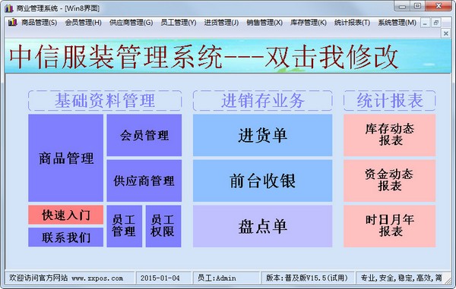This screenshot has width=456, height=289.
Task: Open the 统计报表(T) menu
Action: pyautogui.click(x=352, y=23)
